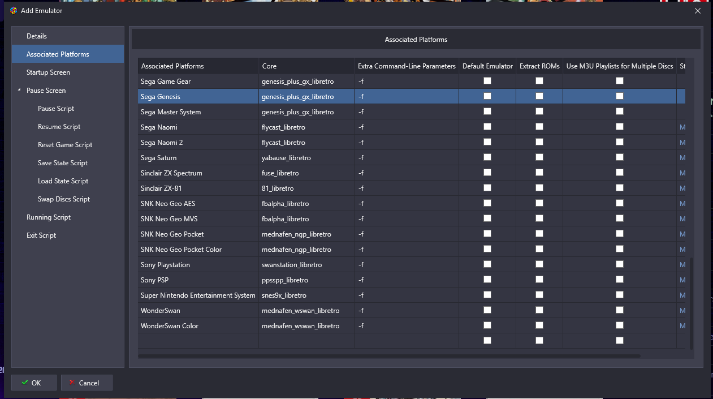This screenshot has height=399, width=713.
Task: Click Extra Command-Line Parameters column header
Action: pos(407,66)
